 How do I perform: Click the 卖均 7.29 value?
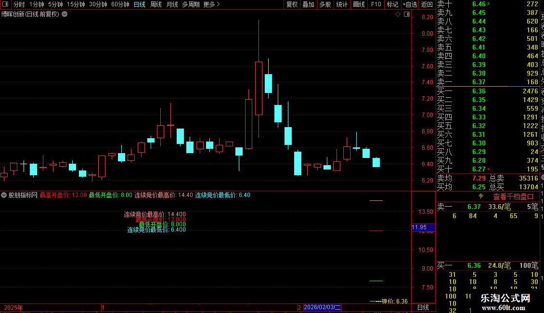[x=479, y=178]
